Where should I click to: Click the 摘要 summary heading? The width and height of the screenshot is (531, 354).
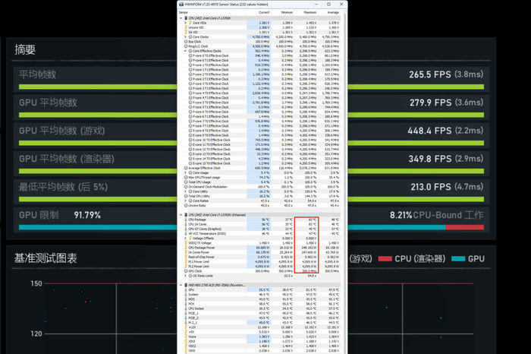(x=25, y=50)
